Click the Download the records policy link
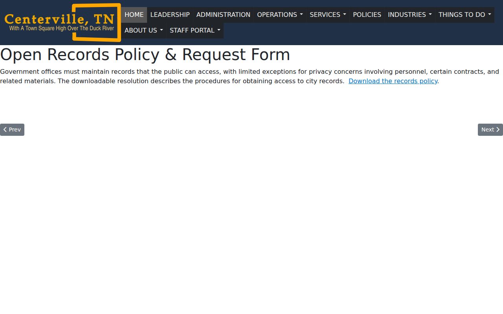The height and width of the screenshot is (314, 503). point(393,81)
